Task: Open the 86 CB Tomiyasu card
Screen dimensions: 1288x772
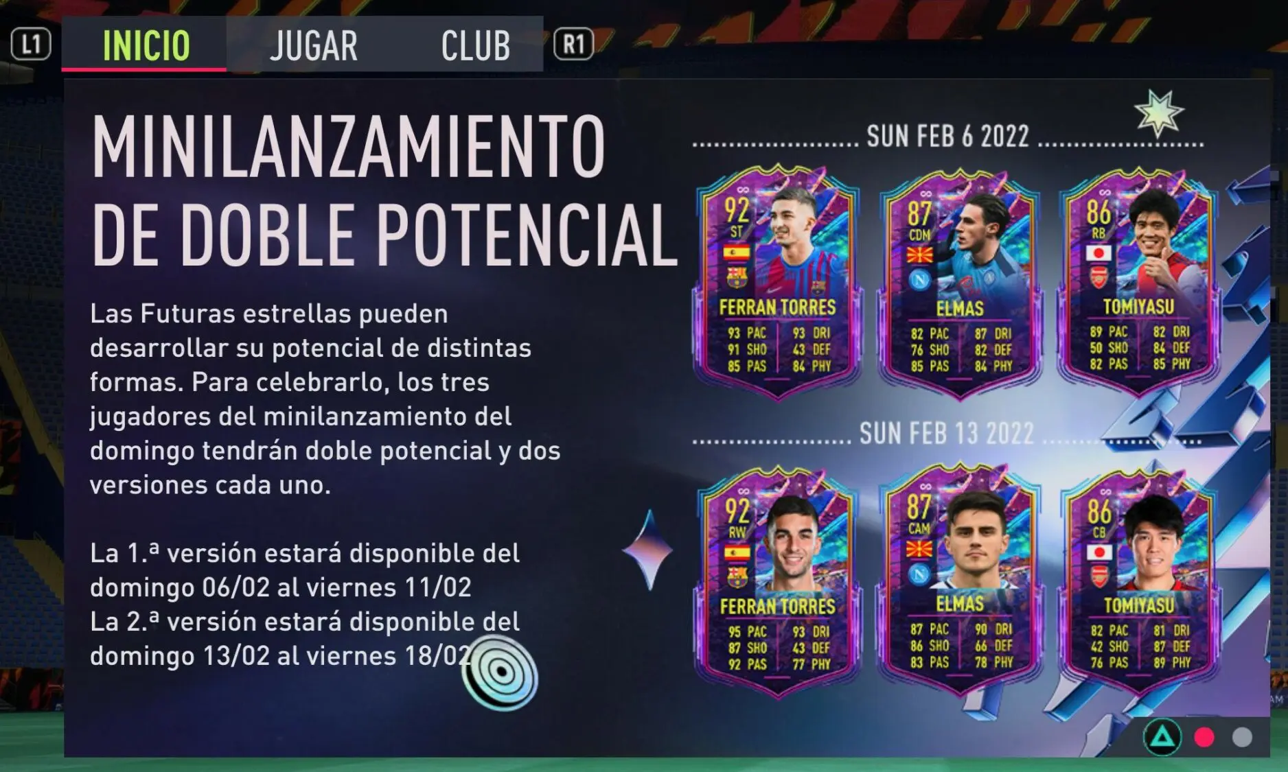Action: tap(1138, 581)
